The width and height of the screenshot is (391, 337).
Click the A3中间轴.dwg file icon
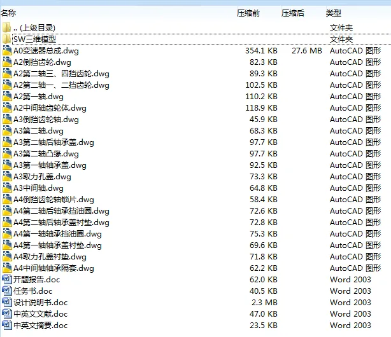(7, 188)
